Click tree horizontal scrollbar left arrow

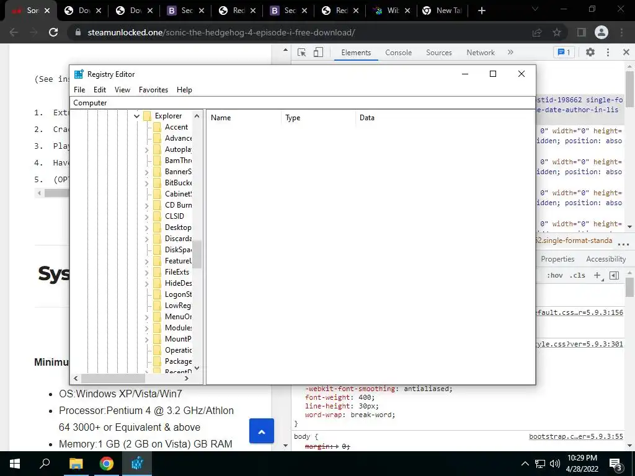[x=76, y=379]
